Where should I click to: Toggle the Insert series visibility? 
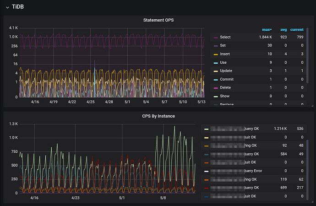[x=225, y=54]
